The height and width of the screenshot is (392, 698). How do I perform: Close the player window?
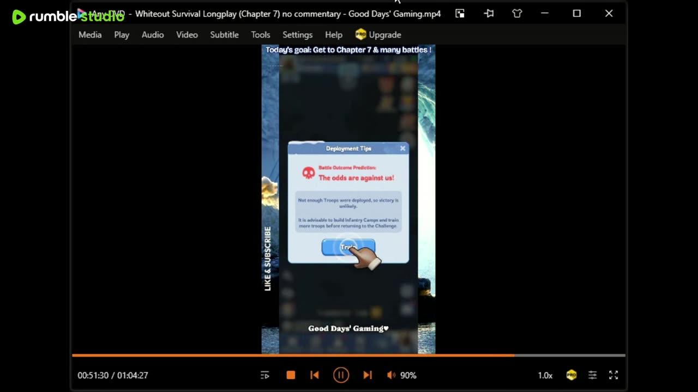(x=609, y=14)
